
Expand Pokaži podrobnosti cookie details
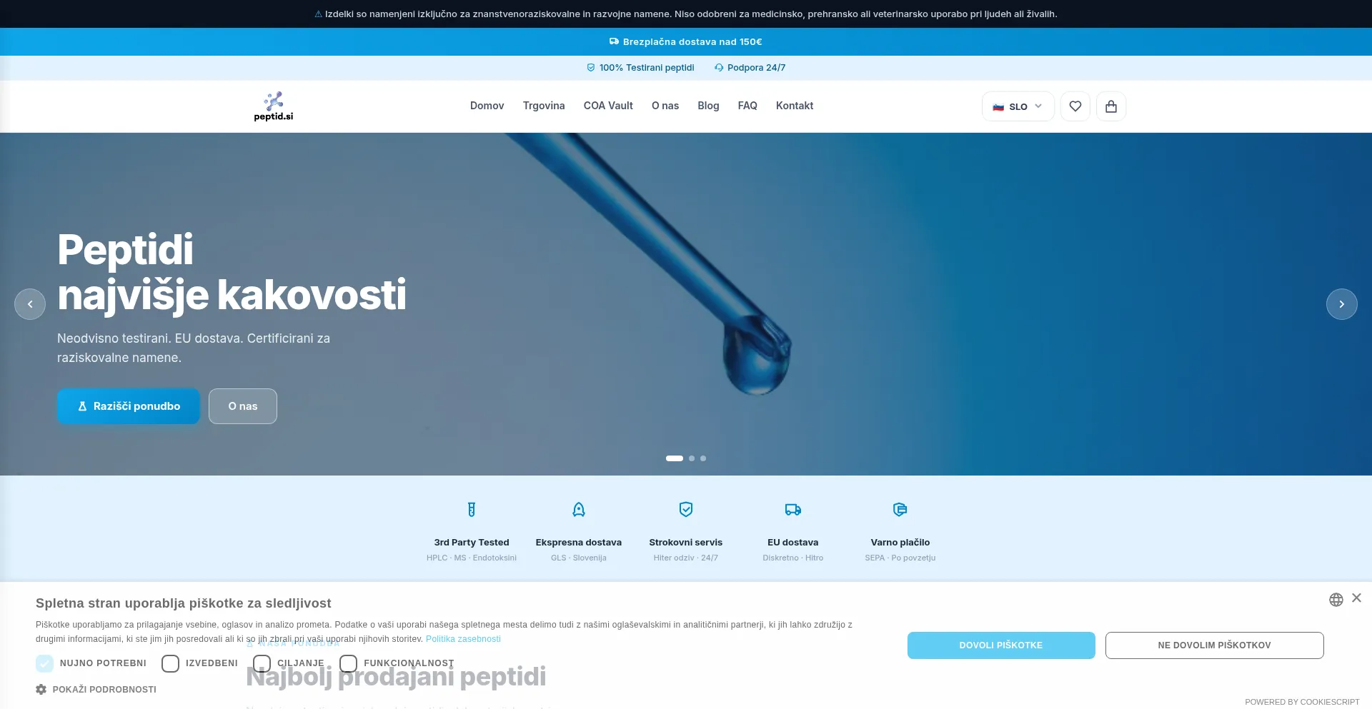click(104, 689)
